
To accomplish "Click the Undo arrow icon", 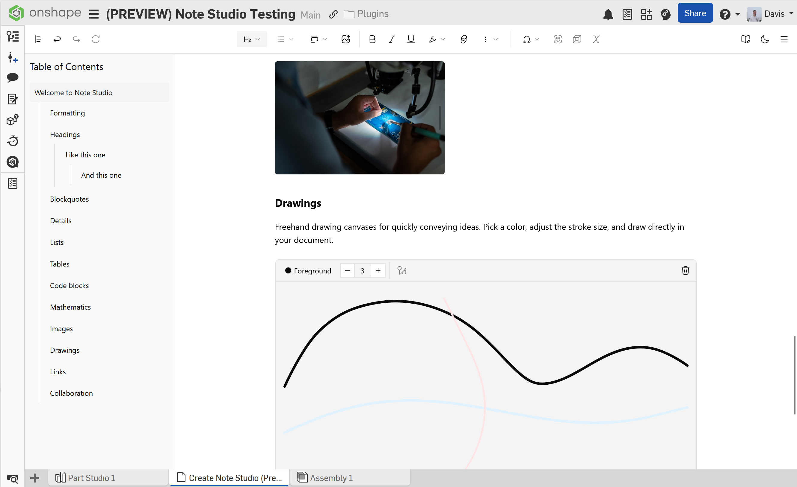I will 57,39.
